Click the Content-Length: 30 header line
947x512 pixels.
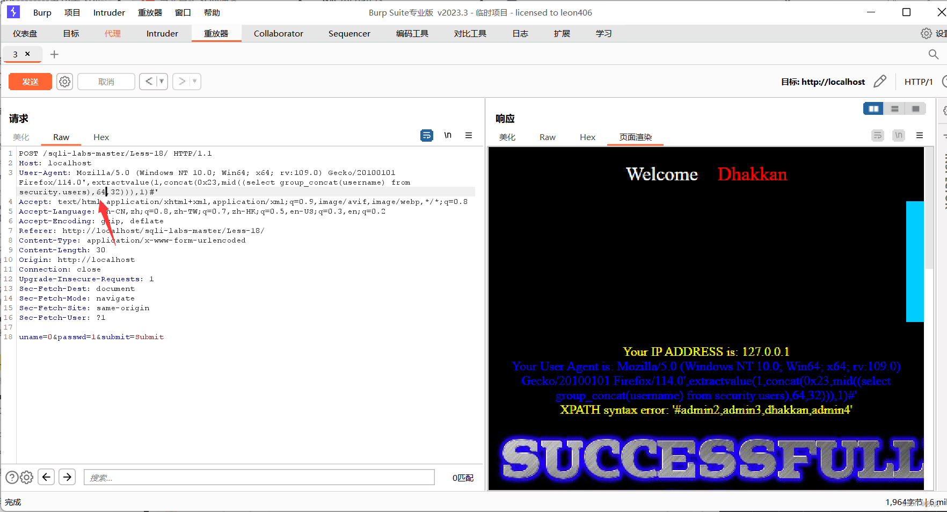62,250
